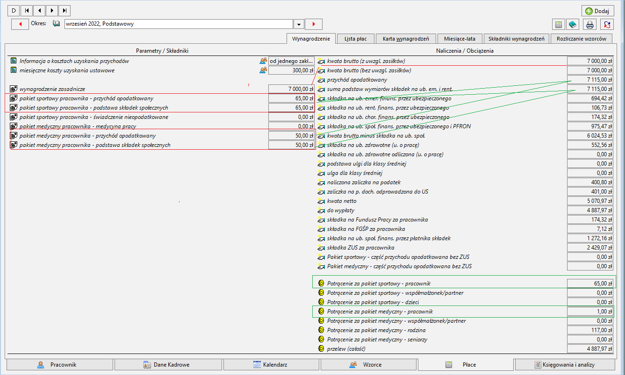Go to the next record arrow
This screenshot has height=375, width=625.
coord(52,10)
